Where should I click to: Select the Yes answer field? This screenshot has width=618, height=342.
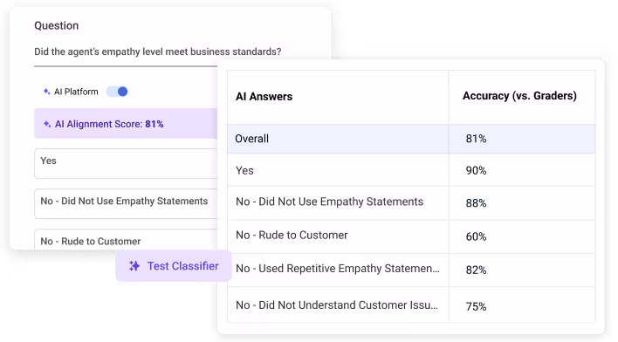[x=126, y=163]
